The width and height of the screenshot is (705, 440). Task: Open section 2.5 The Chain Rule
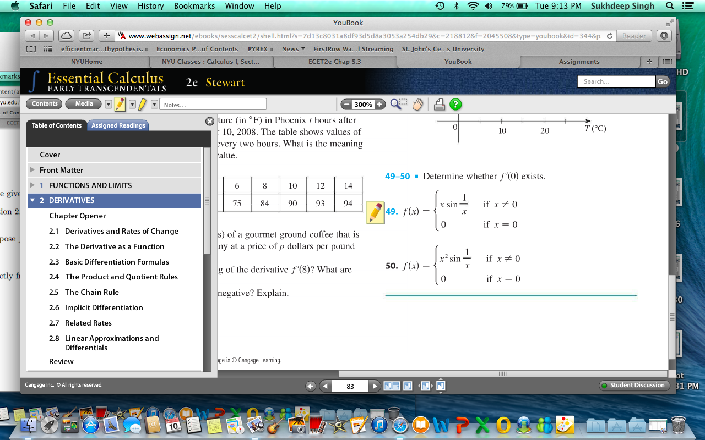click(84, 292)
